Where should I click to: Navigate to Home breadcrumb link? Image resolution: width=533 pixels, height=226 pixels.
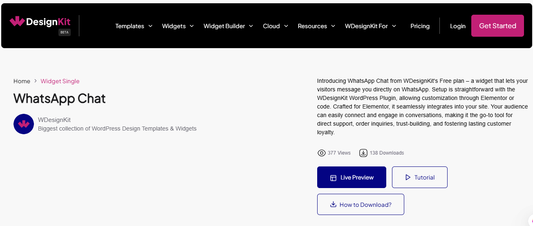[22, 81]
